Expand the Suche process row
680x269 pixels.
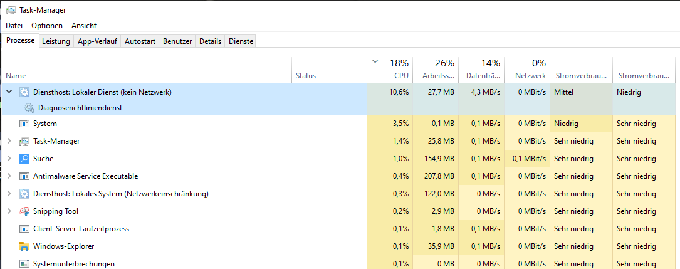click(x=9, y=159)
